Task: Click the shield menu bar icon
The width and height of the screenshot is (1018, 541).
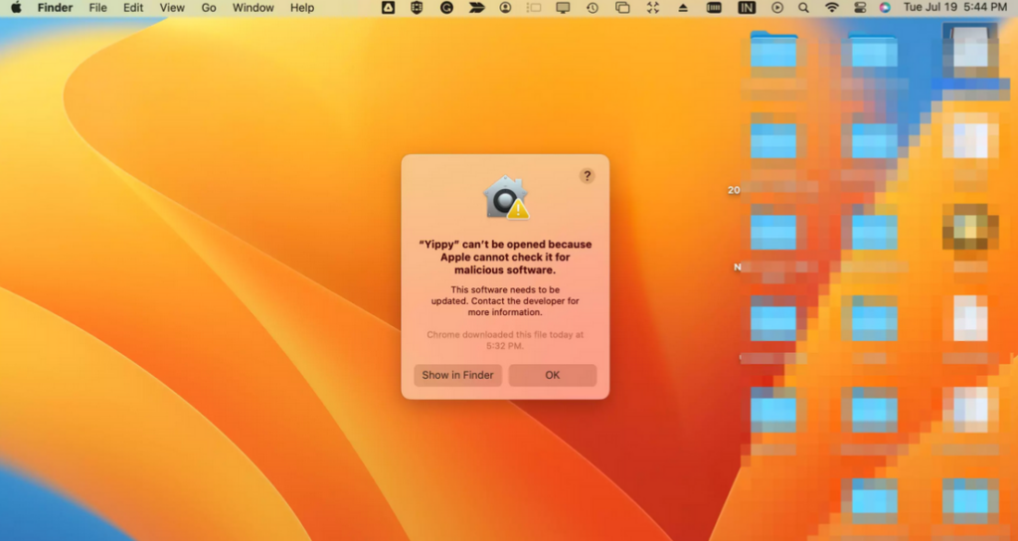Action: 417,8
